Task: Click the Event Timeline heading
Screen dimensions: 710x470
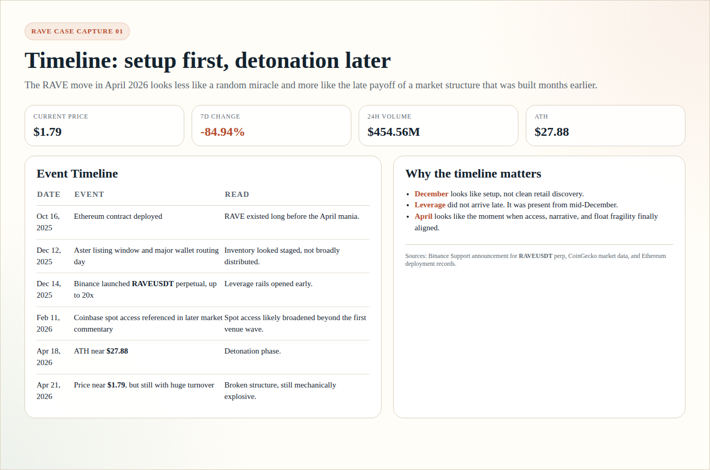Action: click(77, 174)
